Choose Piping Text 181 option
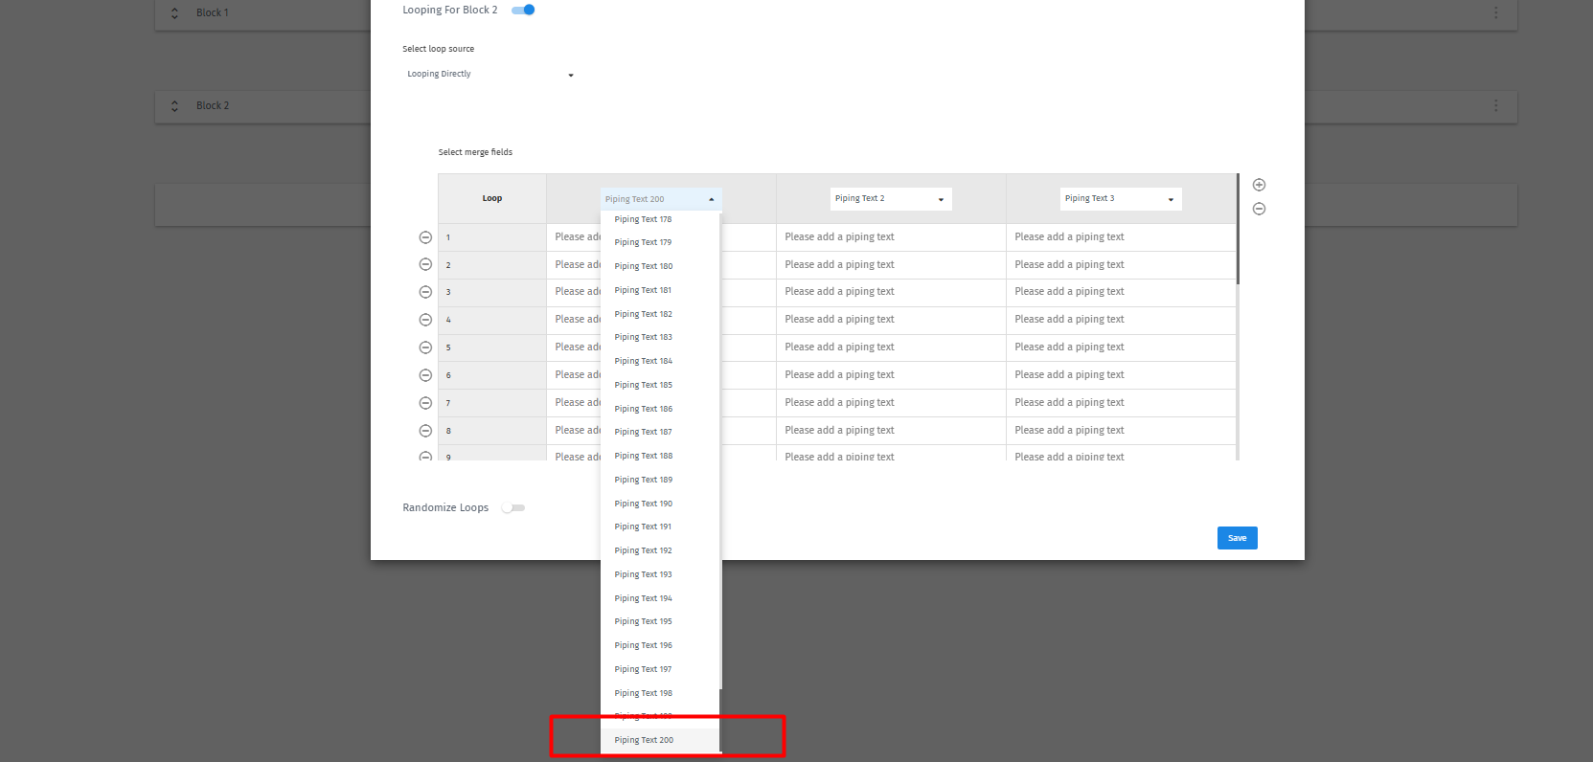 [x=660, y=290]
